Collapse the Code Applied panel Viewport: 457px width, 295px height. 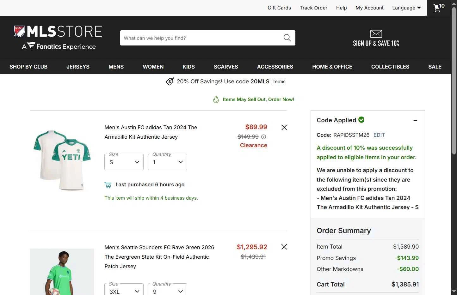pos(415,121)
